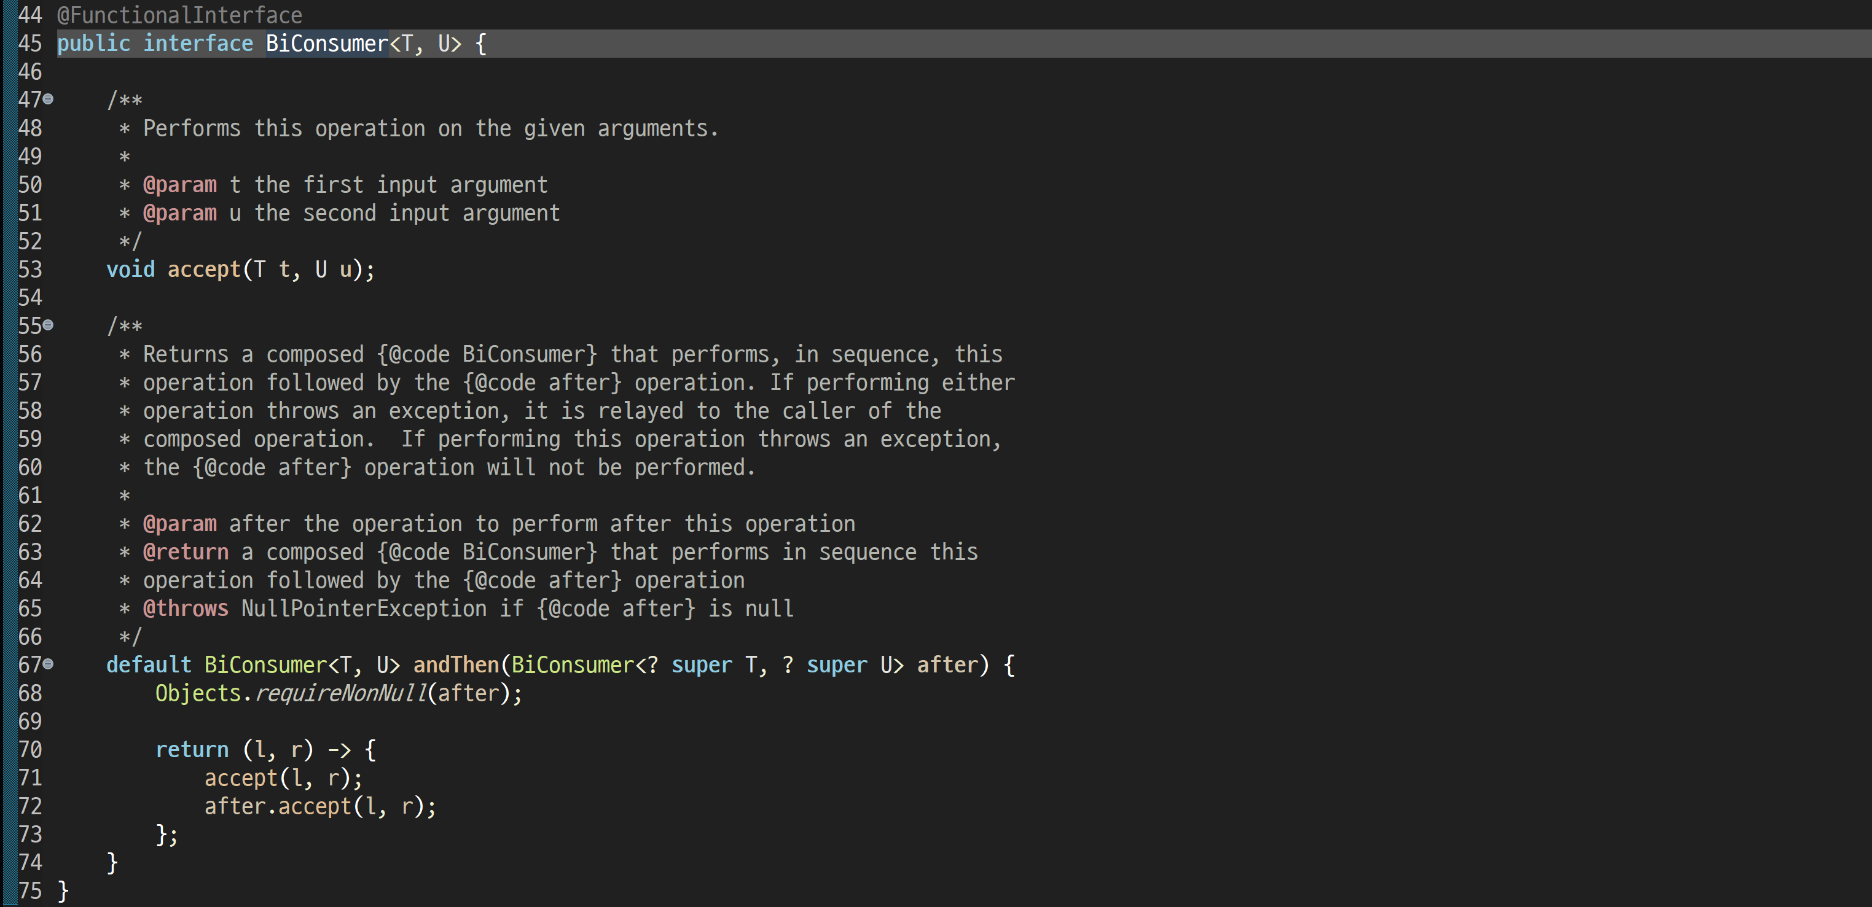Click line number 75 in gutter

pyautogui.click(x=31, y=891)
